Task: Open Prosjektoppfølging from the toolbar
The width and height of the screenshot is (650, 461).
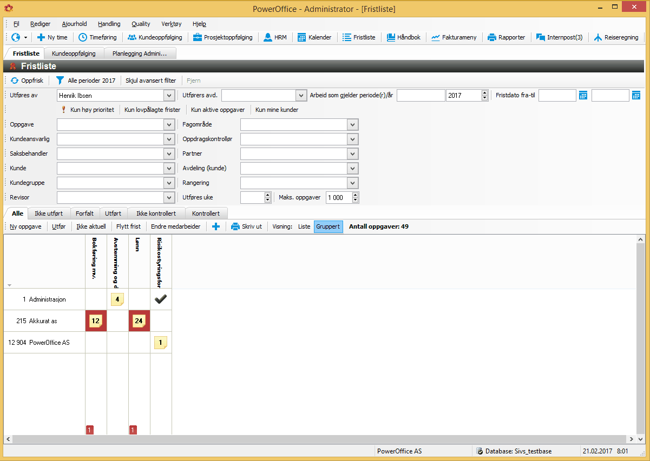Action: coord(222,37)
